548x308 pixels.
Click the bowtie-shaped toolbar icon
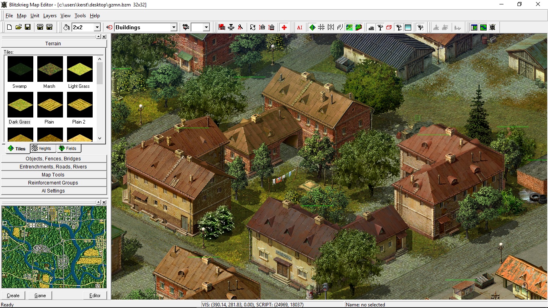(331, 27)
